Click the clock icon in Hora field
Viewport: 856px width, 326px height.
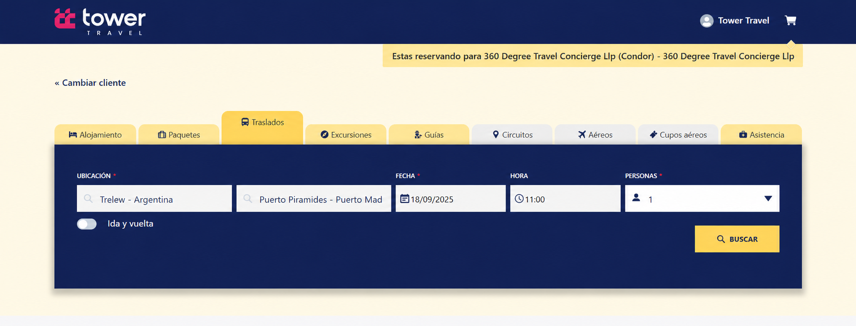519,199
